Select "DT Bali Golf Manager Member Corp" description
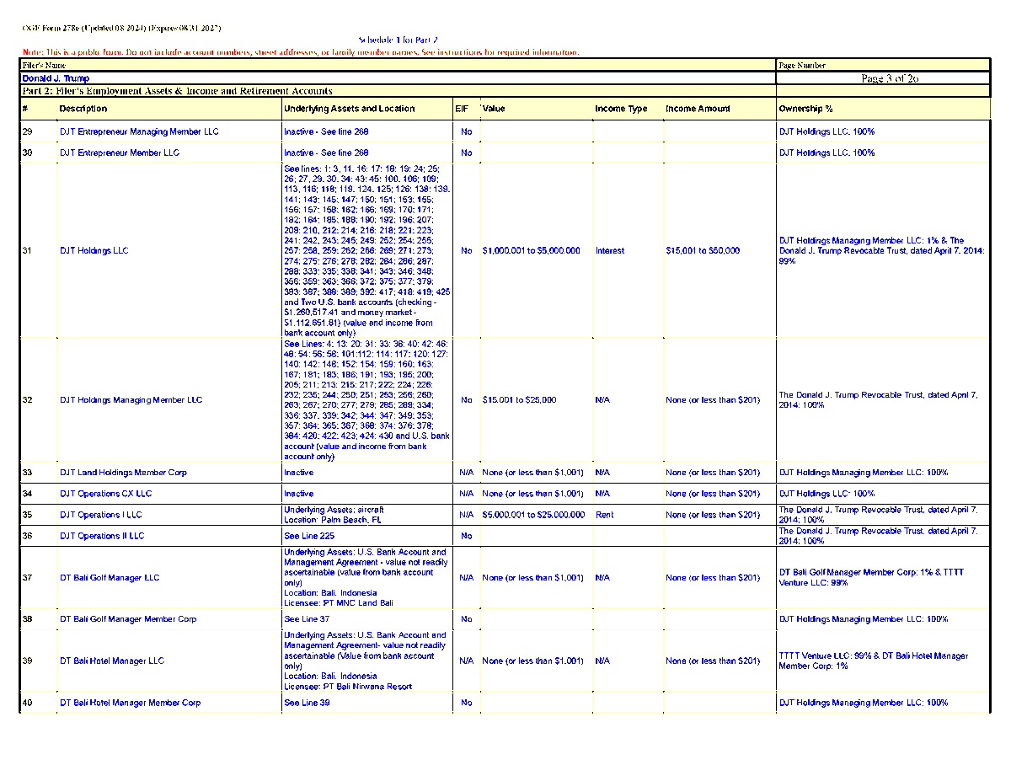This screenshot has width=1011, height=781. 128,619
